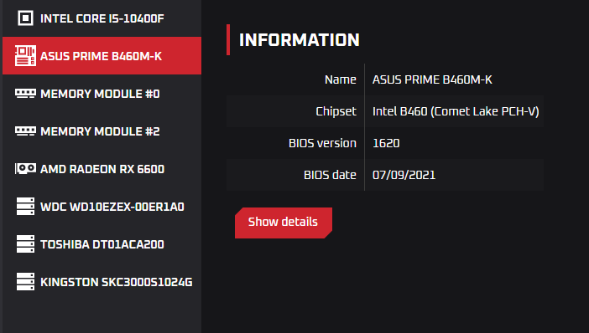Click the BIOS version value 1620
Viewport: 589px width, 333px height.
point(386,143)
